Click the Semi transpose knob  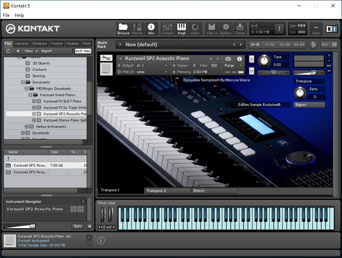click(300, 93)
